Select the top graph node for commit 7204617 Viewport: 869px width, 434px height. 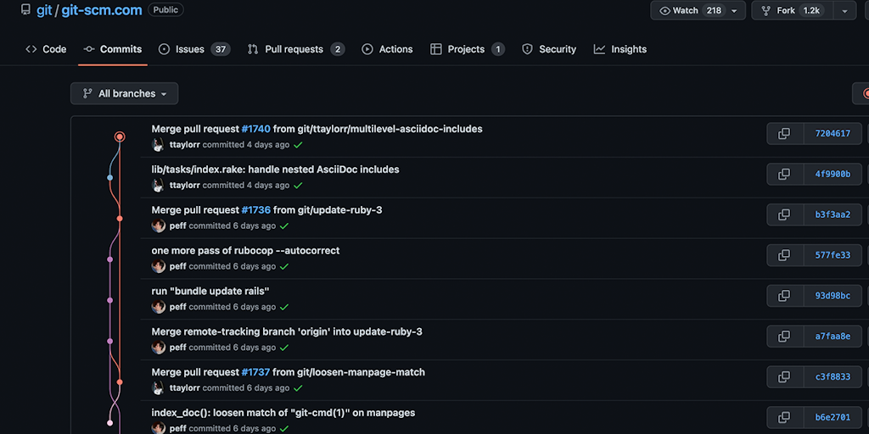click(x=120, y=136)
